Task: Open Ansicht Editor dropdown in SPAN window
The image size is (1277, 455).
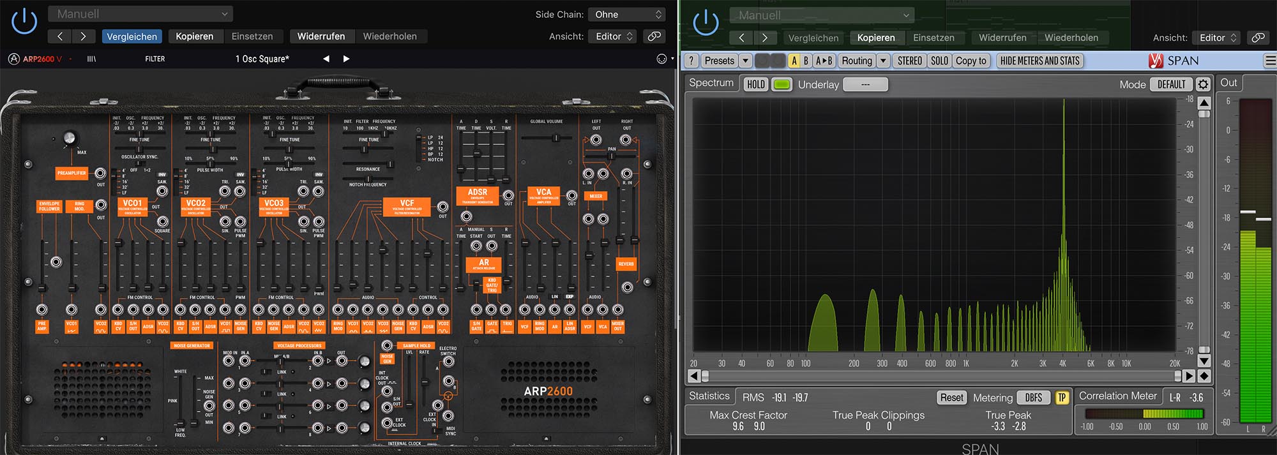Action: 1216,38
